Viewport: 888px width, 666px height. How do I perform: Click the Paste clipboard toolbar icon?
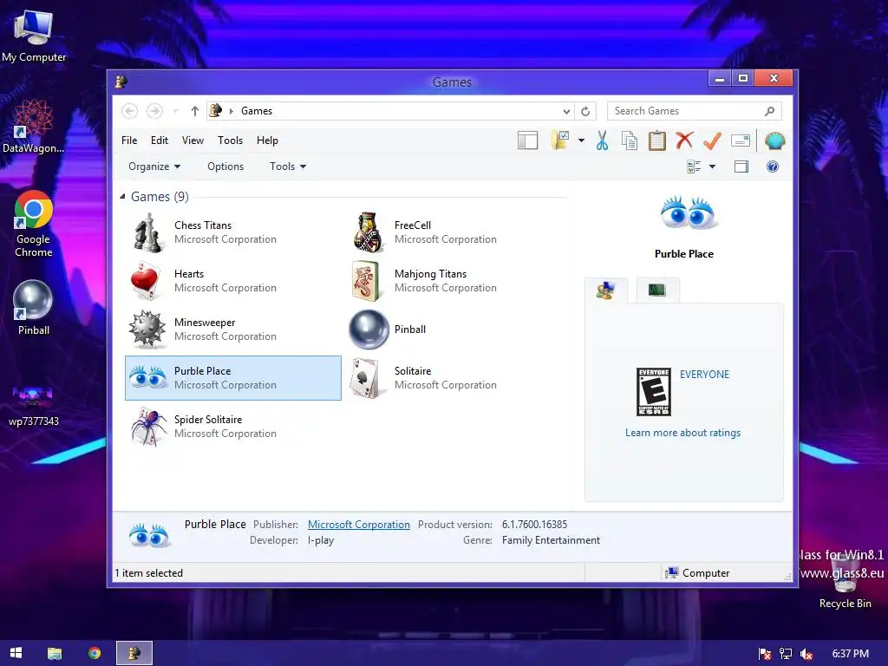tap(657, 140)
